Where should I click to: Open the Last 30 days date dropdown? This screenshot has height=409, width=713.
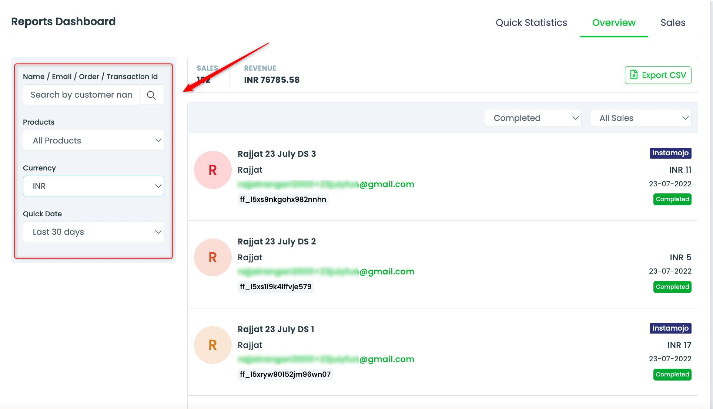pyautogui.click(x=93, y=232)
